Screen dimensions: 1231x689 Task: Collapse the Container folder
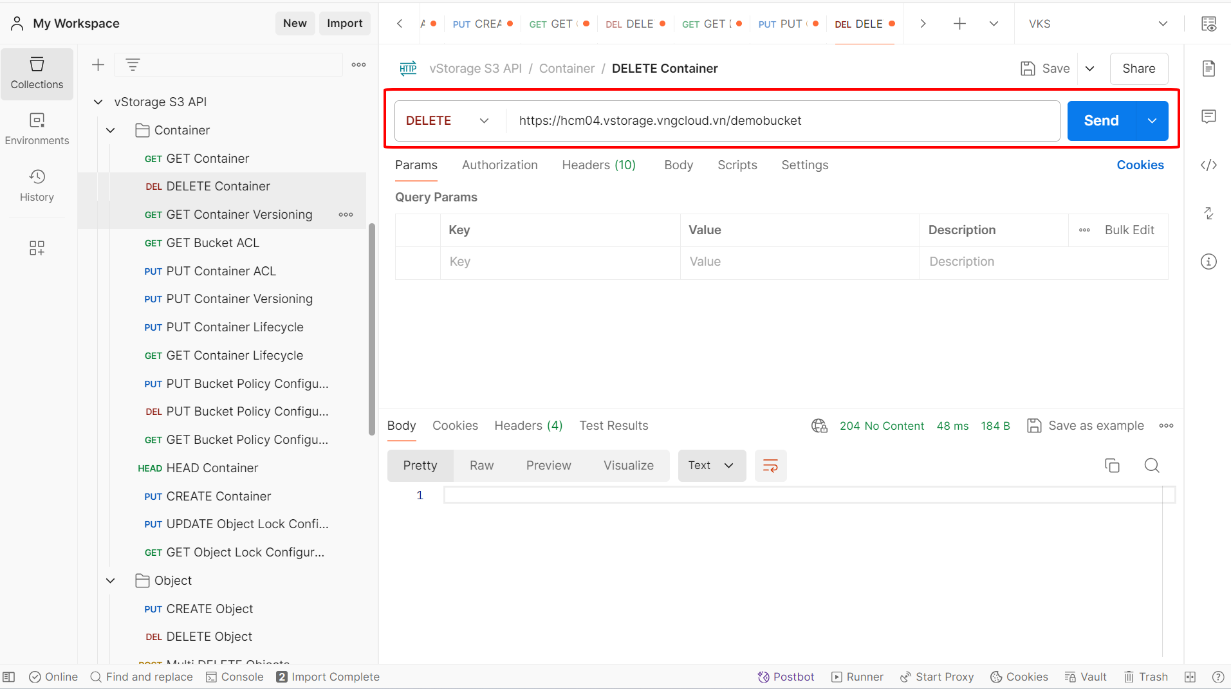111,130
